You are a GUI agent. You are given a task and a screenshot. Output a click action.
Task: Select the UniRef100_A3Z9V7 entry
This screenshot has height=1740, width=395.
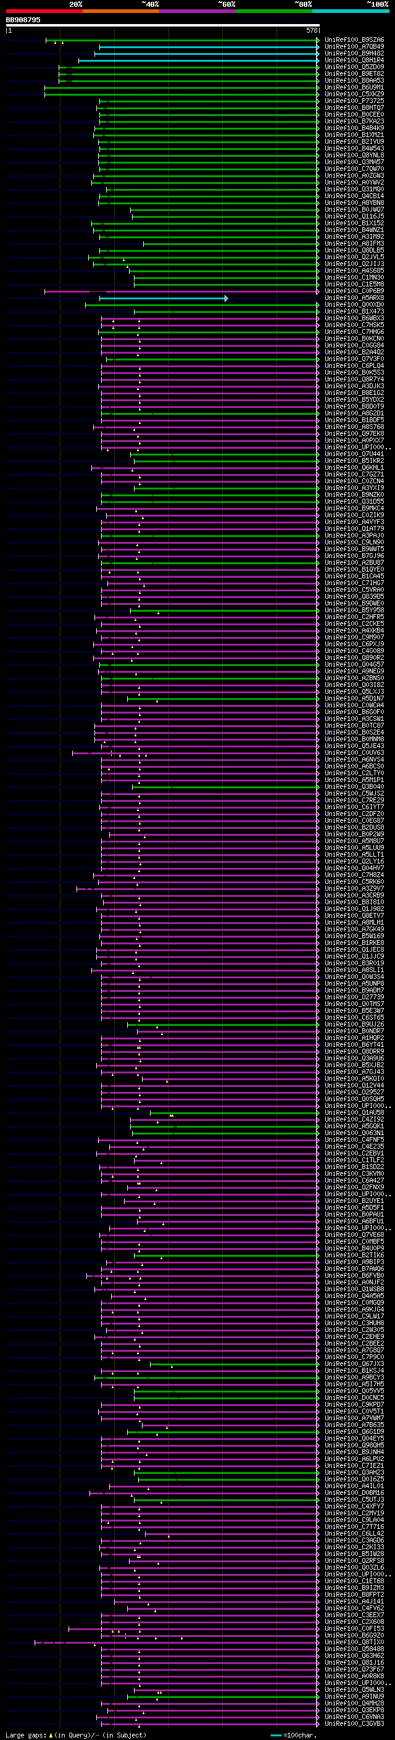pos(354,889)
